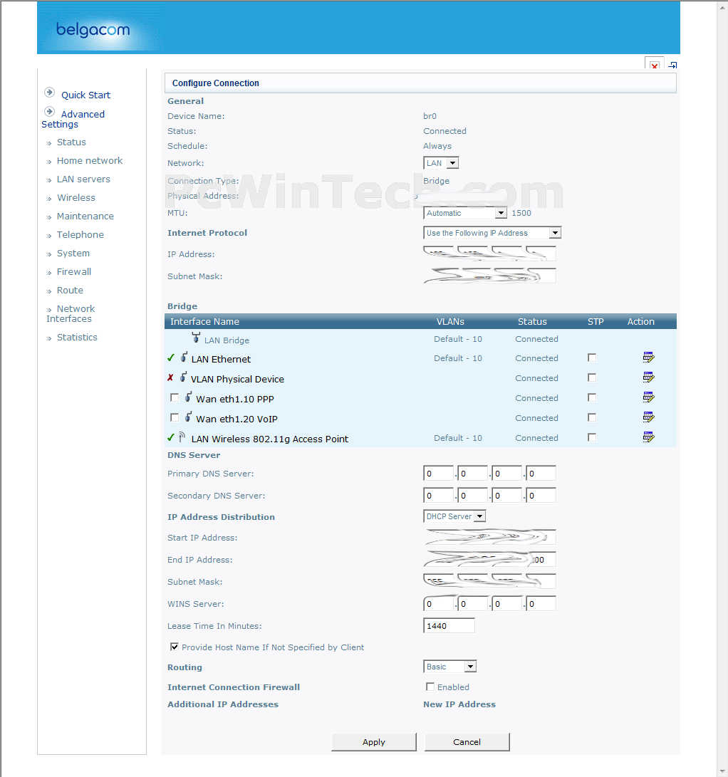Select the Route menu item
The width and height of the screenshot is (728, 777).
(70, 290)
